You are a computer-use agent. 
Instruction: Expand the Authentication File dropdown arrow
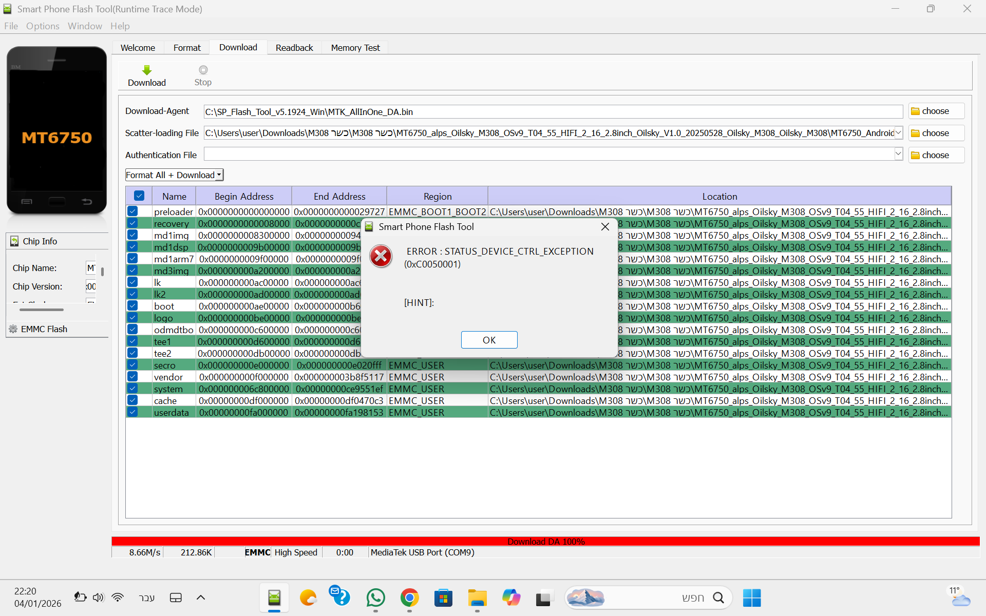pos(898,154)
